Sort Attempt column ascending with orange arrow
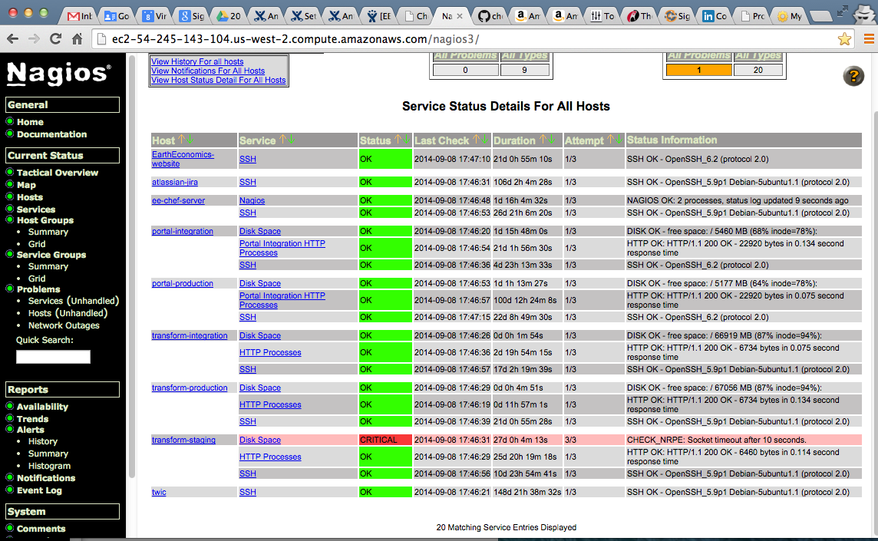This screenshot has width=878, height=541. click(x=611, y=140)
